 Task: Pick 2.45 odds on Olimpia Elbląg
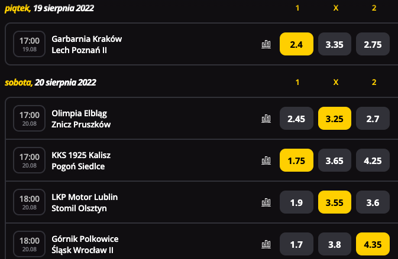[x=296, y=118]
